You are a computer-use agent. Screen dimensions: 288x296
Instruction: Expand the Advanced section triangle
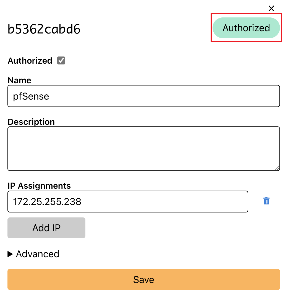click(x=10, y=254)
